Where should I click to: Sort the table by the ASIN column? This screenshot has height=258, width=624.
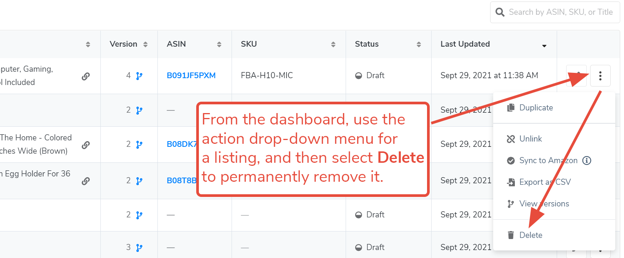pyautogui.click(x=219, y=44)
